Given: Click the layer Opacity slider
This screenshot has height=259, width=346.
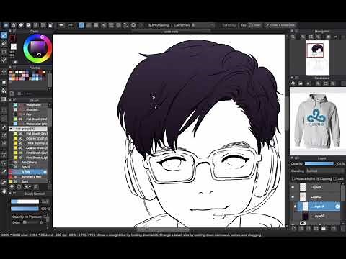Looking at the screenshot, I should click(x=319, y=163).
